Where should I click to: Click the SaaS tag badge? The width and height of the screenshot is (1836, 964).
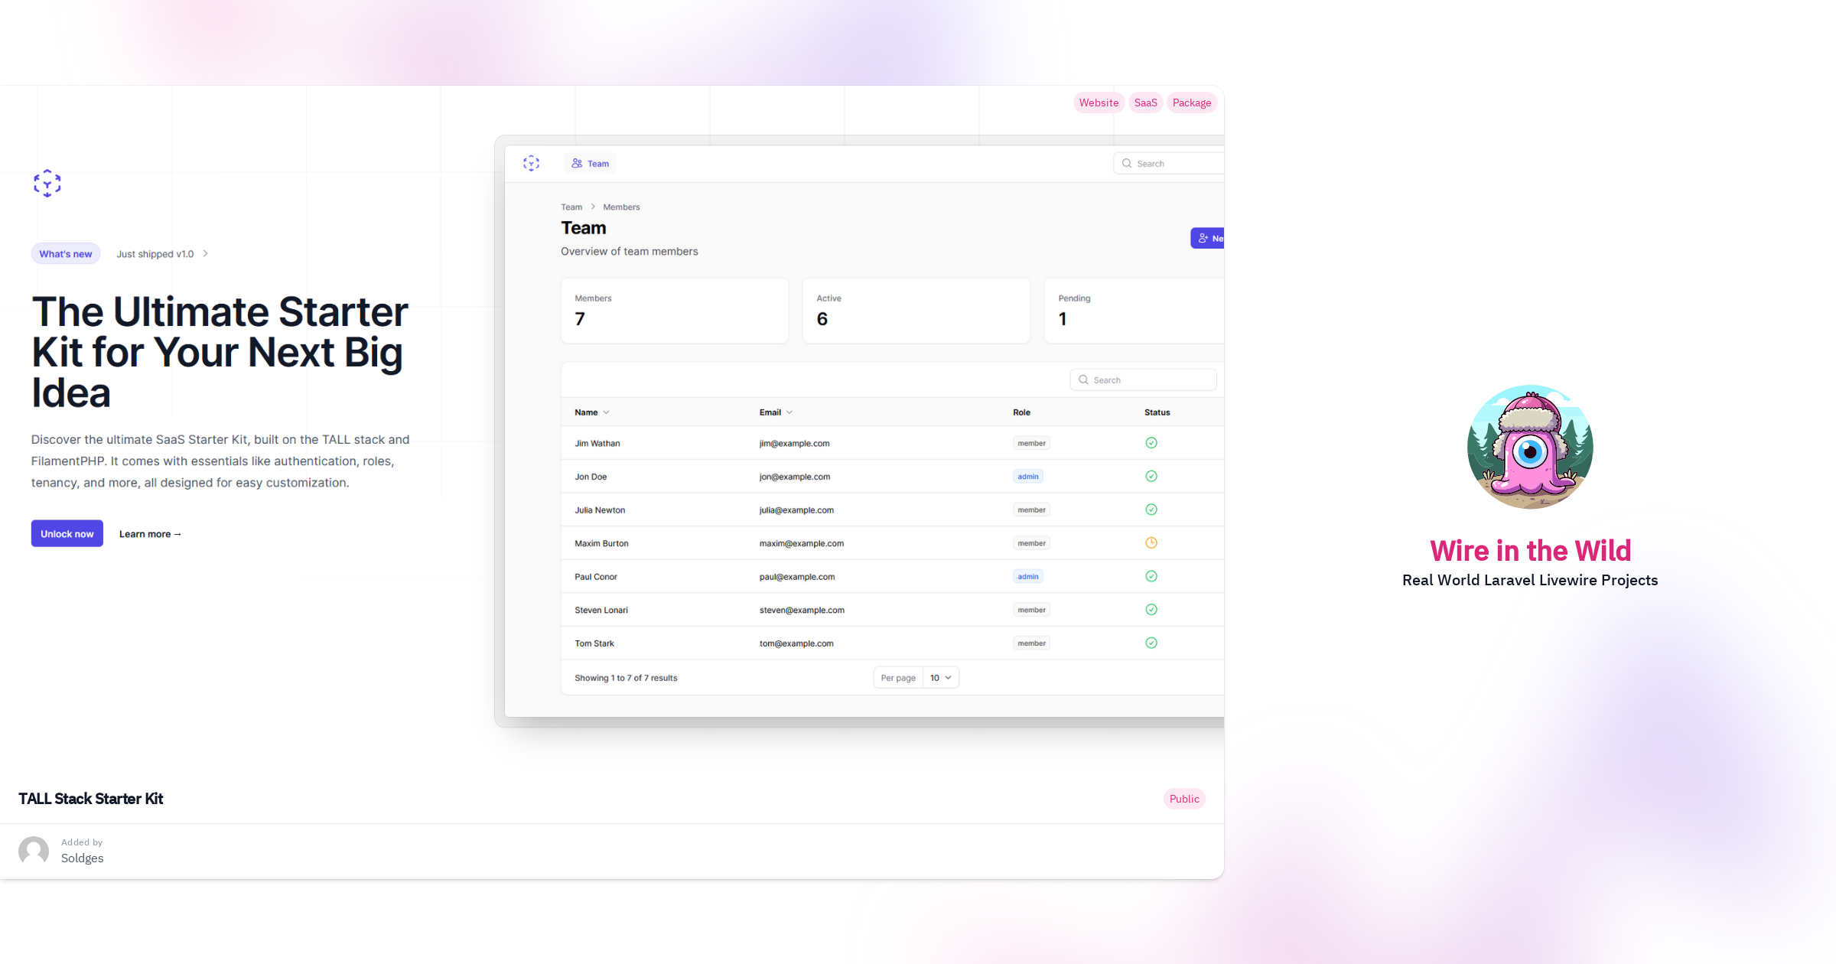pyautogui.click(x=1145, y=103)
